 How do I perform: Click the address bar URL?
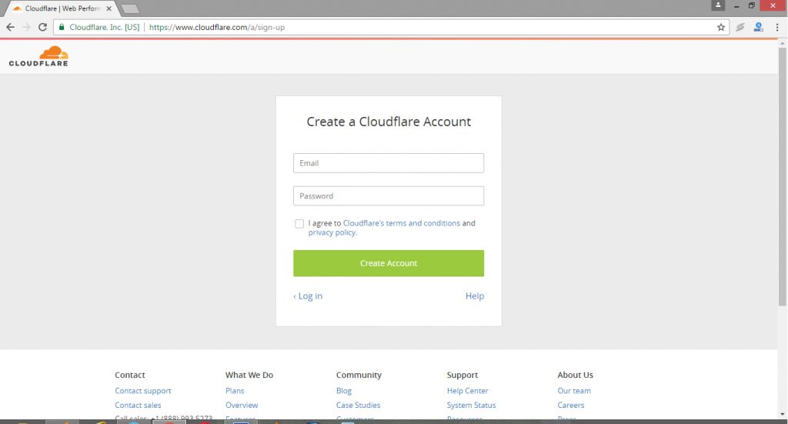tap(217, 27)
